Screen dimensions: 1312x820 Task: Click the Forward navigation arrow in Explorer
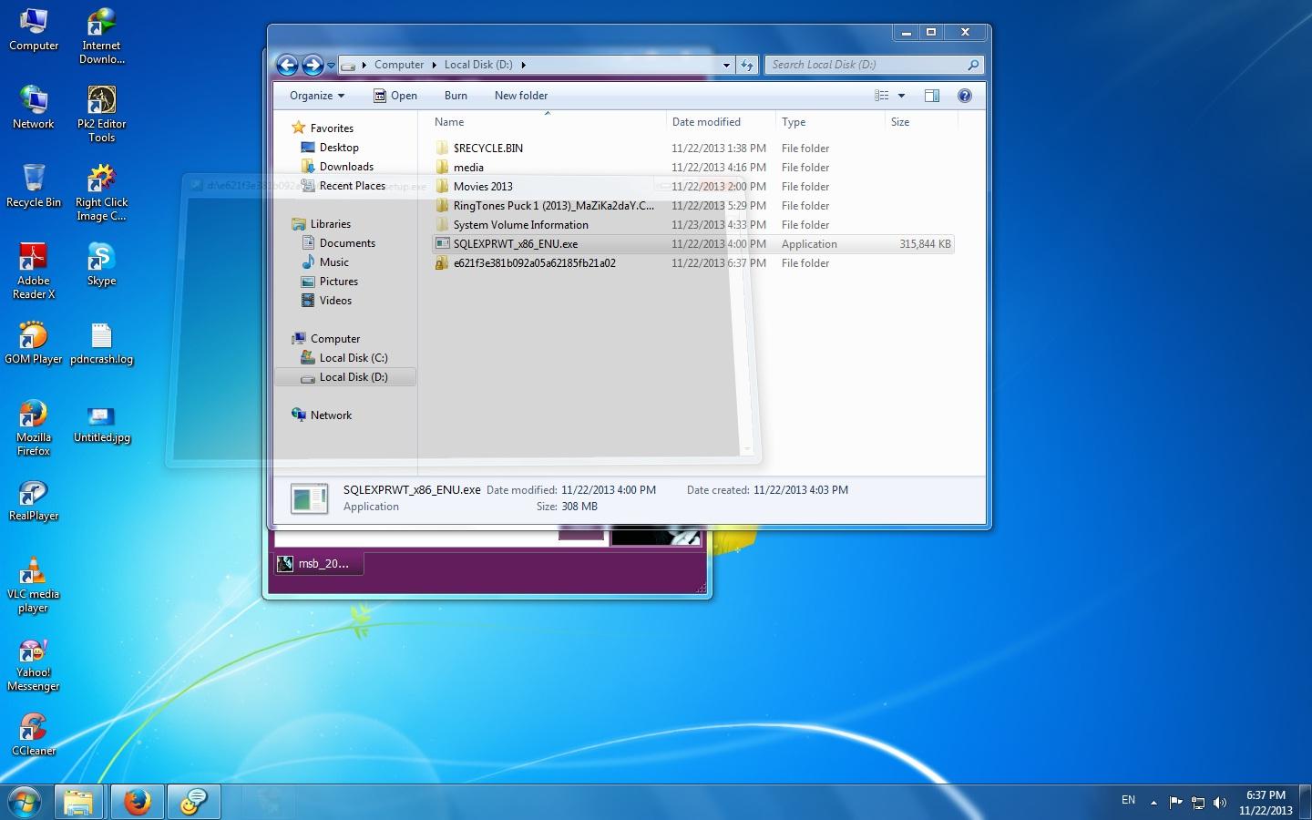(x=313, y=65)
